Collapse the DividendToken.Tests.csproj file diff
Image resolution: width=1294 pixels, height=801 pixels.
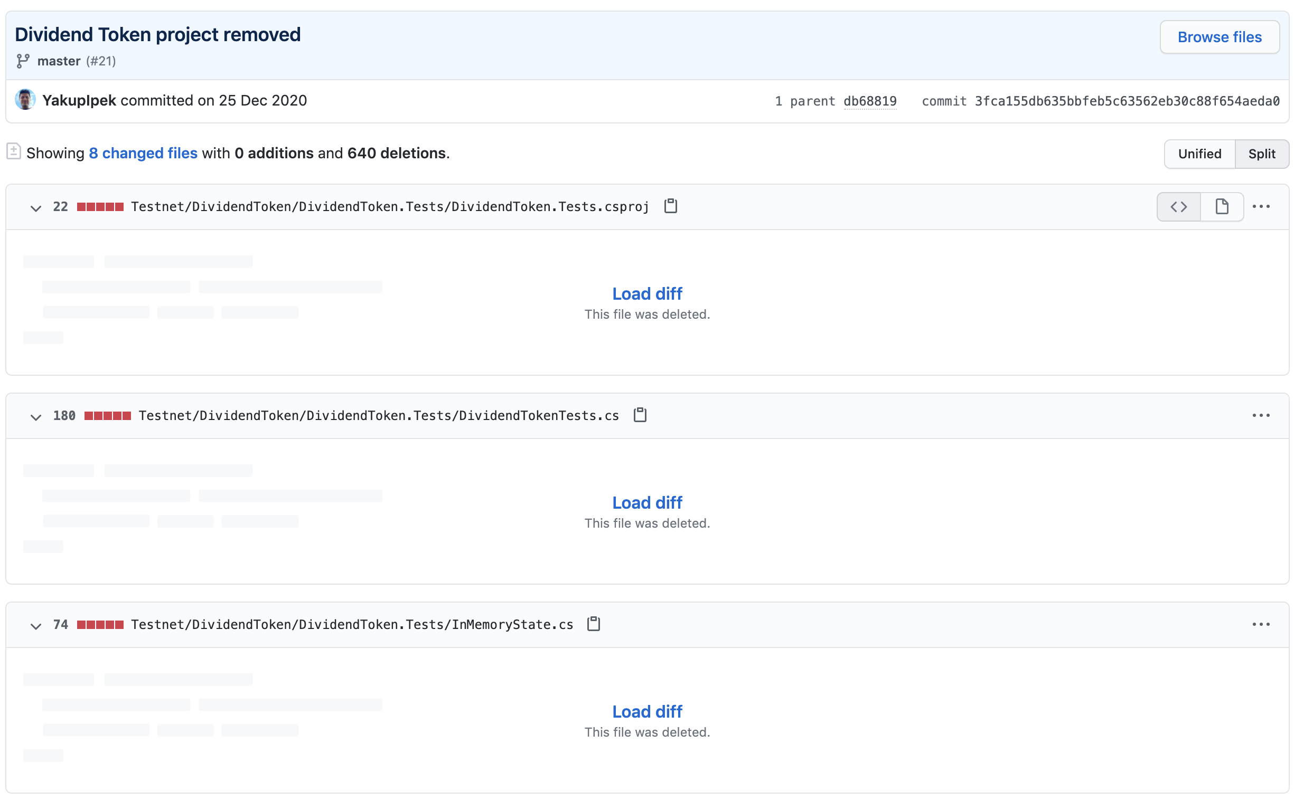35,208
